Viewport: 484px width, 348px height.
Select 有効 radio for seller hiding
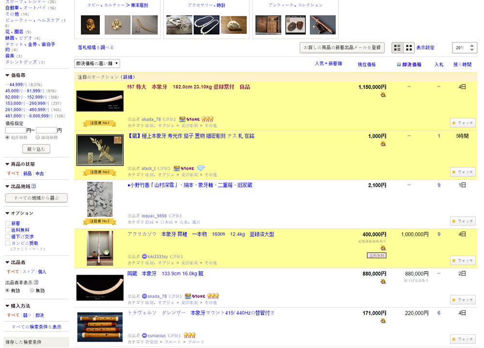[7, 290]
